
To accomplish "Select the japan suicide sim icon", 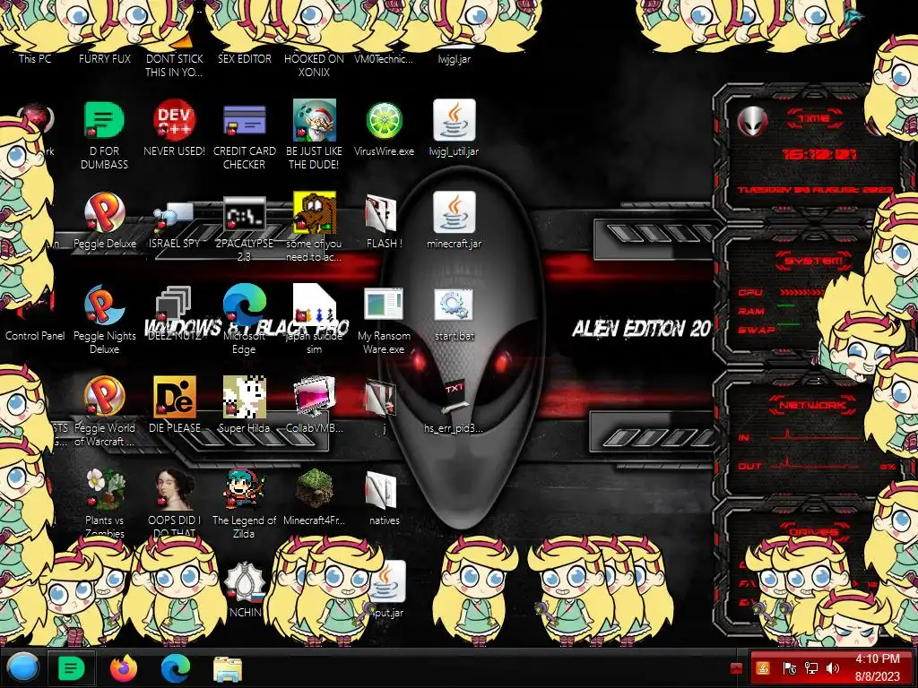I will [315, 305].
